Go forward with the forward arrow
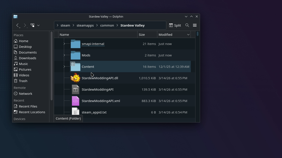282x158 pixels. 25,25
